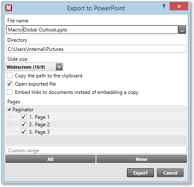Click the Custom range input field
Screen dimensions: 194x187
point(96,150)
